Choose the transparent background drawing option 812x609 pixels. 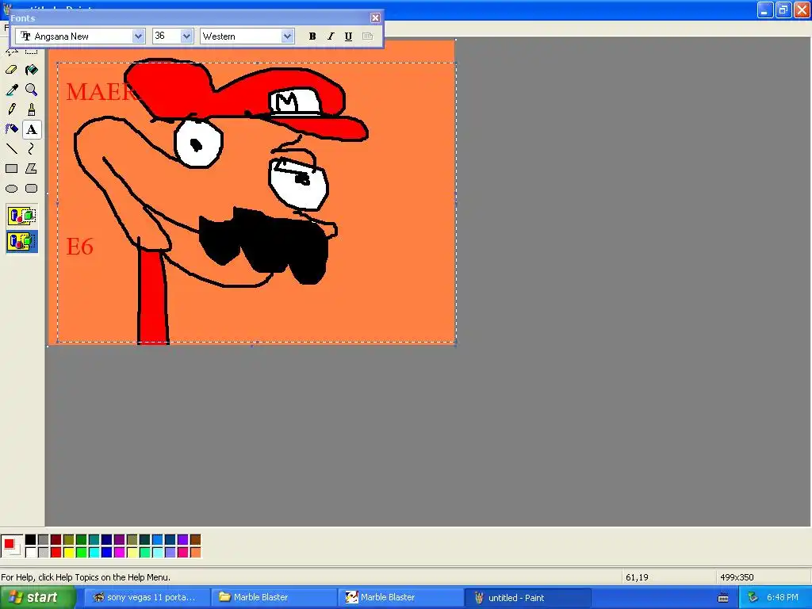[x=21, y=242]
